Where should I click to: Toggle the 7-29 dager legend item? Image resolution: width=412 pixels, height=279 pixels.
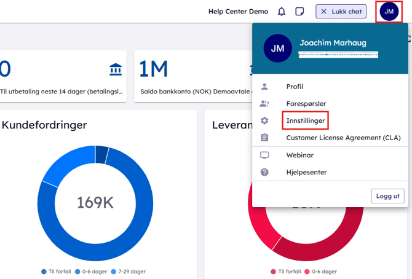pyautogui.click(x=129, y=272)
